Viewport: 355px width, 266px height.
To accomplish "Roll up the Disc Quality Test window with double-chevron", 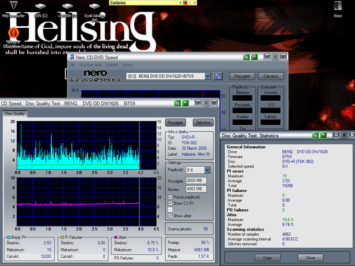I will [206, 104].
